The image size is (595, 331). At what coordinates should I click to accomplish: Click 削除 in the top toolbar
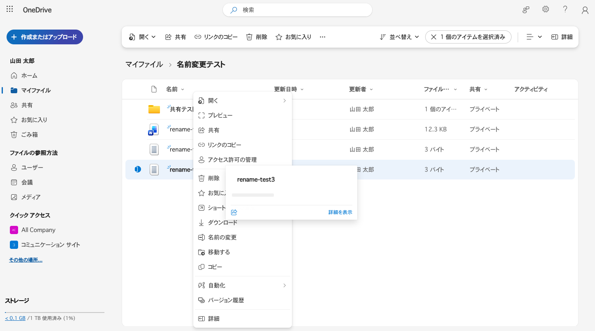tap(257, 37)
